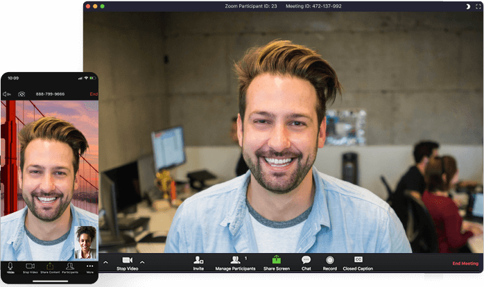This screenshot has width=484, height=287.
Task: Enter full screen using top-right corner icon
Action: (x=478, y=6)
